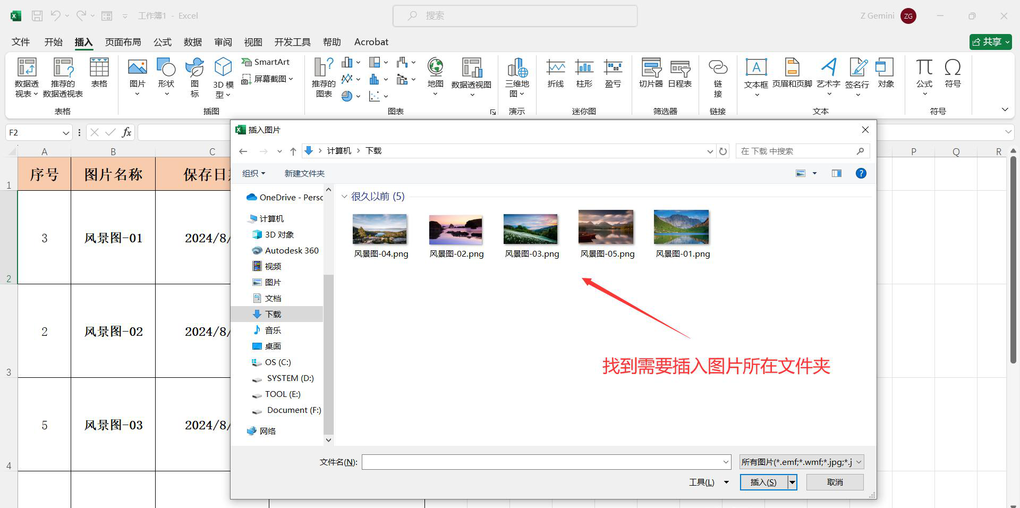The height and width of the screenshot is (508, 1020).
Task: Switch to the 开始 (Home) tab
Action: click(53, 42)
